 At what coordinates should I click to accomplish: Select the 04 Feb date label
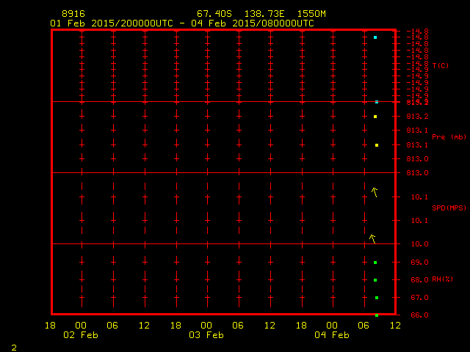[x=332, y=335]
